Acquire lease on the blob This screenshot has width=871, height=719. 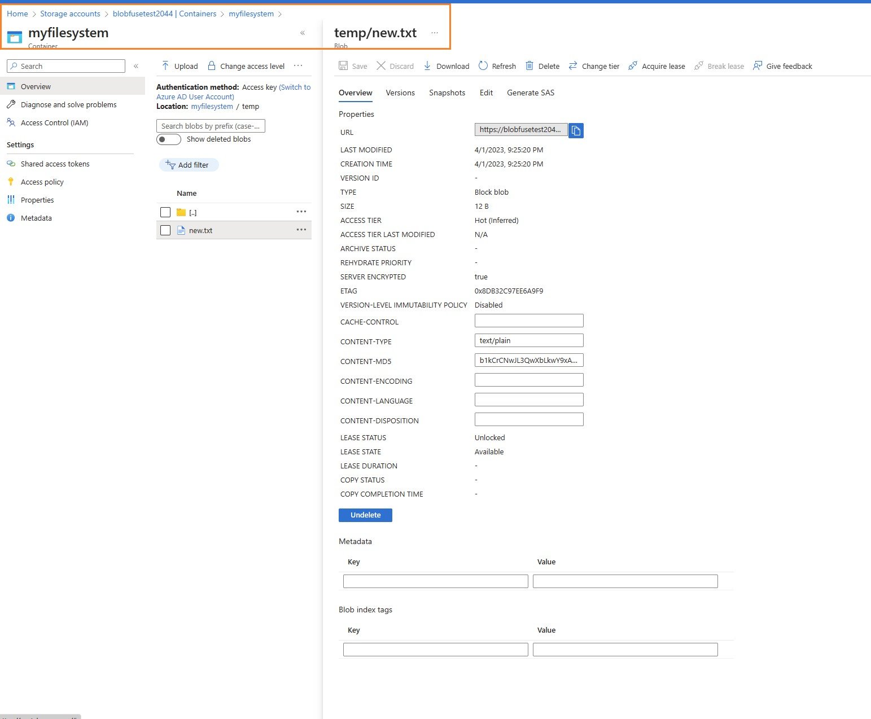[x=656, y=66]
